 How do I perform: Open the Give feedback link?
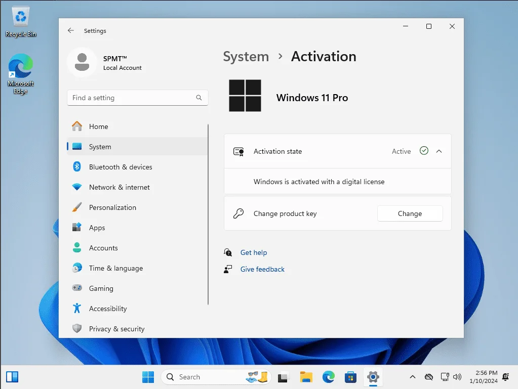click(x=262, y=269)
